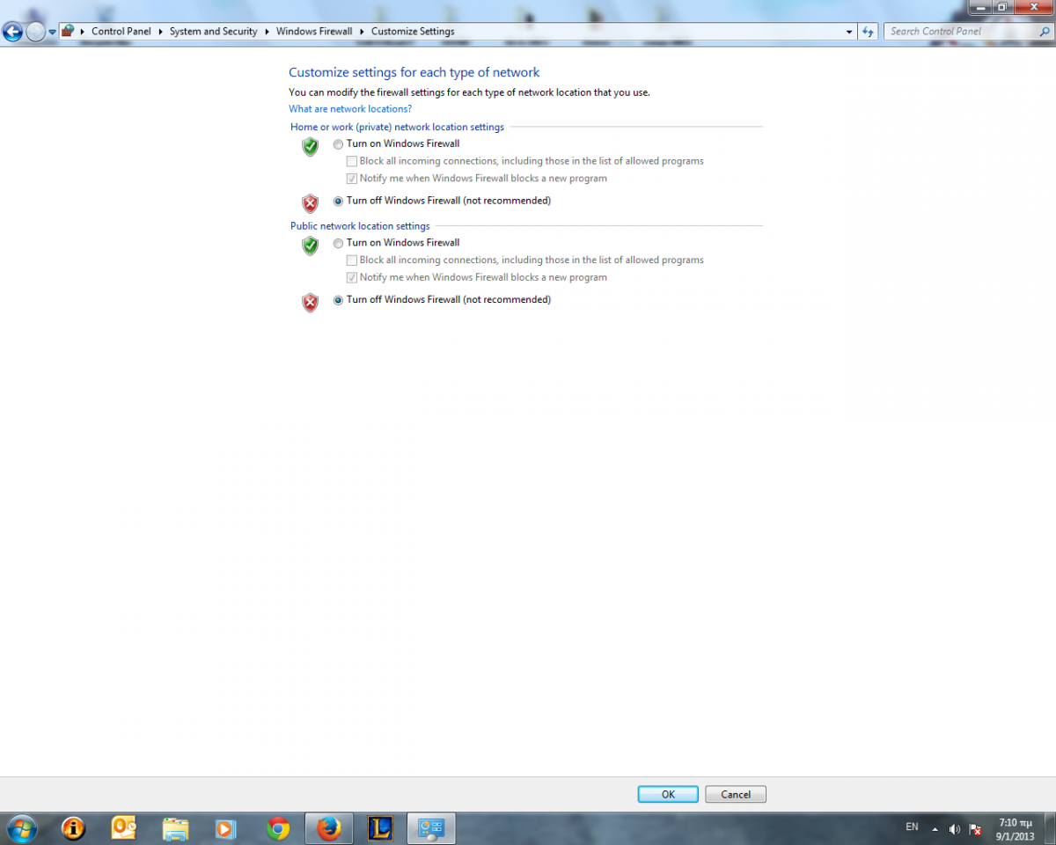1056x845 pixels.
Task: Expand arrow after Control Panel breadcrumb
Action: pos(161,32)
